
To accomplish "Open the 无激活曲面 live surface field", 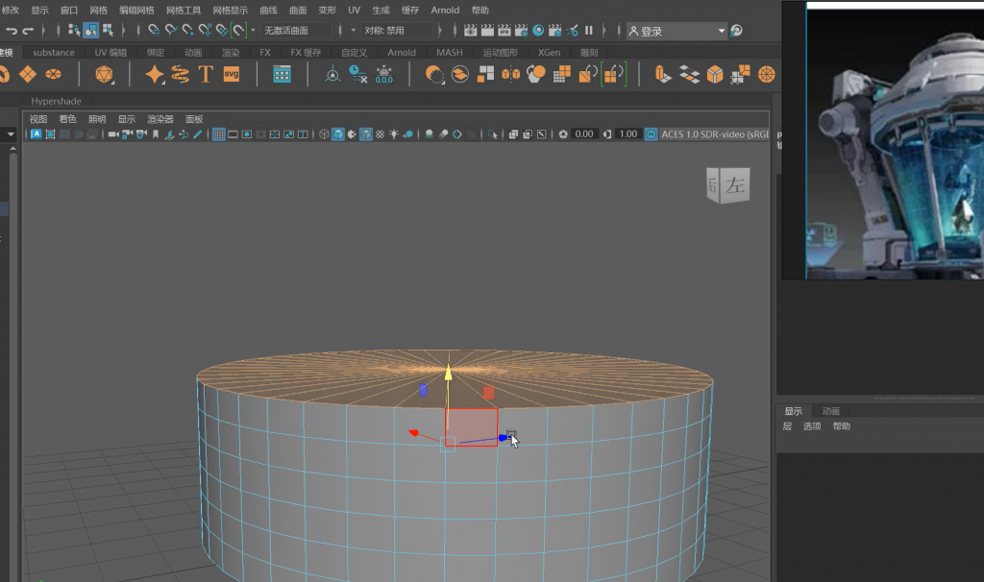I will tap(296, 30).
